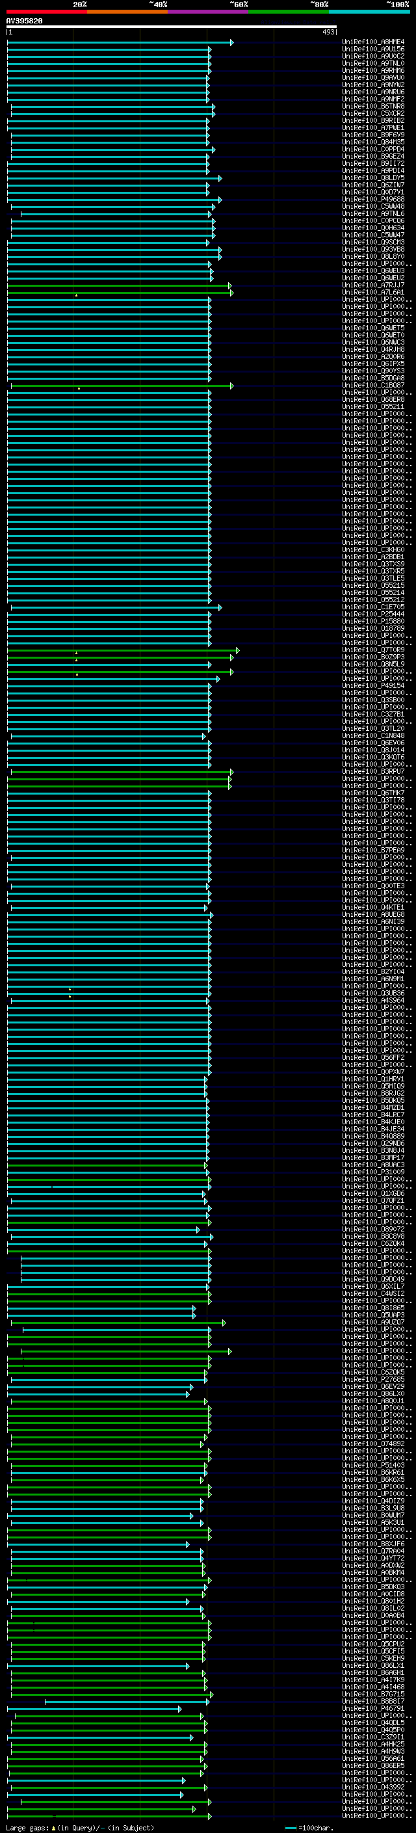Click the cyan ~100% identity legend segment
Image resolution: width=416 pixels, height=1833 pixels.
click(x=370, y=12)
